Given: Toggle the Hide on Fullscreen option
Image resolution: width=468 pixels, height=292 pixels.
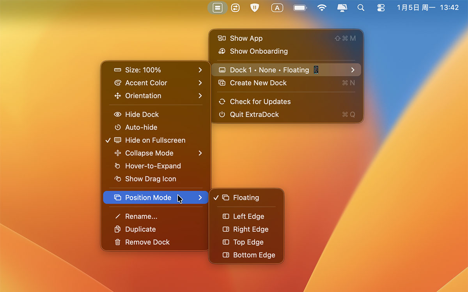Looking at the screenshot, I should tap(155, 140).
